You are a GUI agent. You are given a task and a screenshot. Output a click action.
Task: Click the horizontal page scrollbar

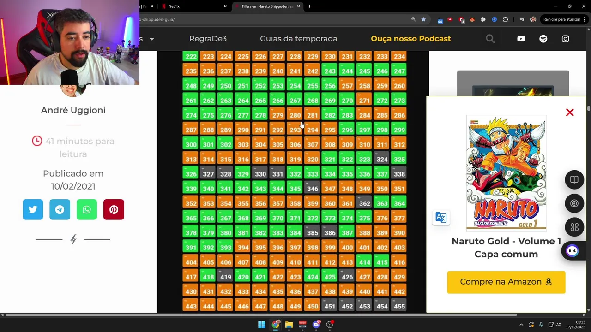(261, 315)
